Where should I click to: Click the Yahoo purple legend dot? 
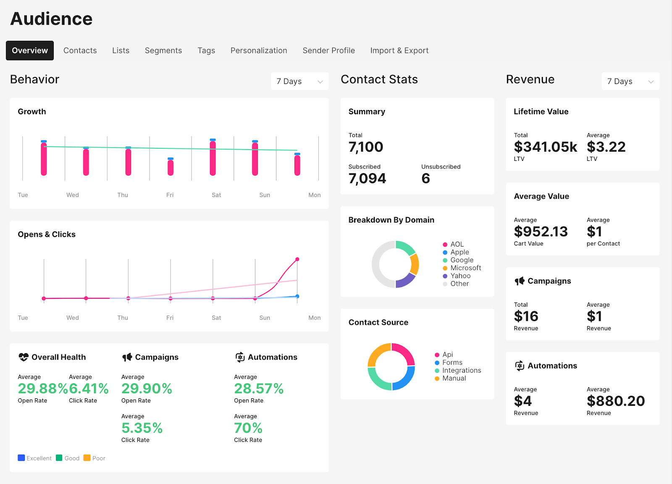pyautogui.click(x=445, y=276)
